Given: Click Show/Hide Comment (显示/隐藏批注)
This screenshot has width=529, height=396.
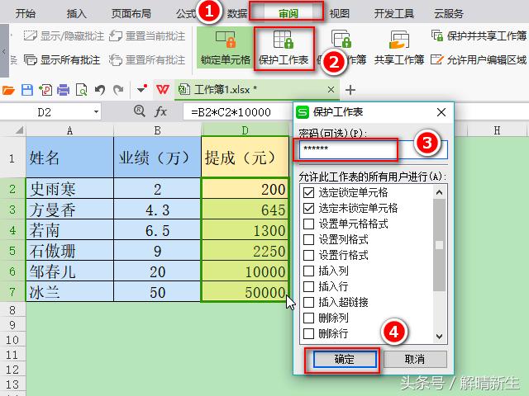Looking at the screenshot, I should [x=64, y=35].
